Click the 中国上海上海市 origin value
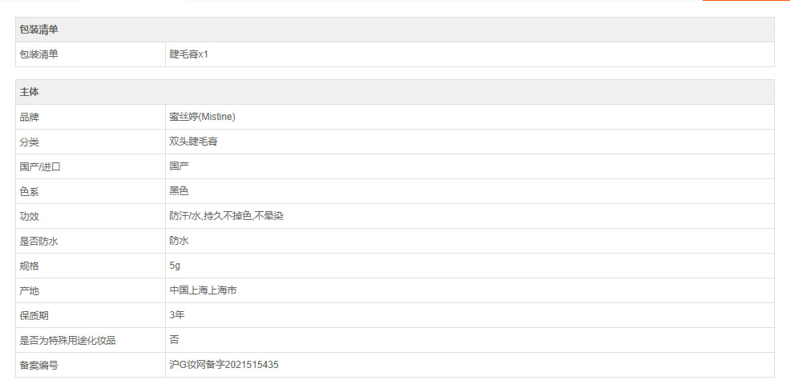Screen dimensions: 790x392 [x=203, y=290]
